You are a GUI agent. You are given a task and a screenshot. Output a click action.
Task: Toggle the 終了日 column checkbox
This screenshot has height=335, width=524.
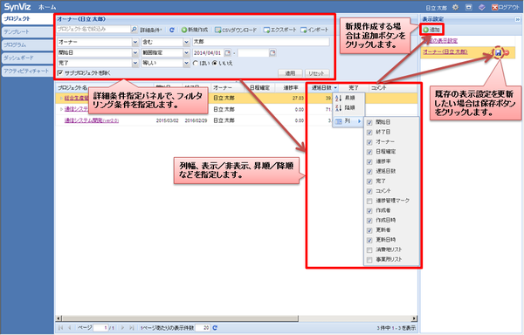[x=369, y=132]
